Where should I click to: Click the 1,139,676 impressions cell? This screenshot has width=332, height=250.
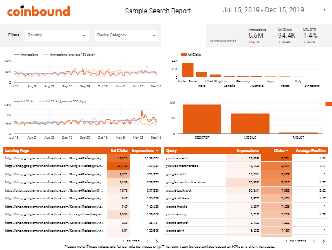tap(152, 158)
